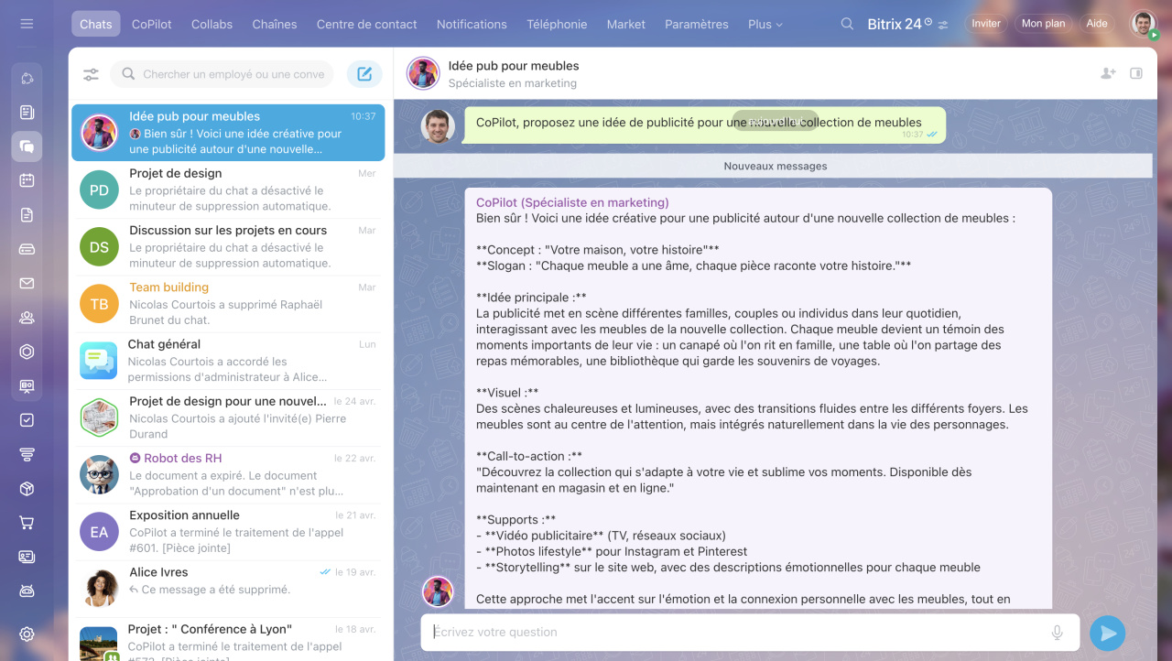Image resolution: width=1172 pixels, height=661 pixels.
Task: Add a member to the chat
Action: [1108, 73]
